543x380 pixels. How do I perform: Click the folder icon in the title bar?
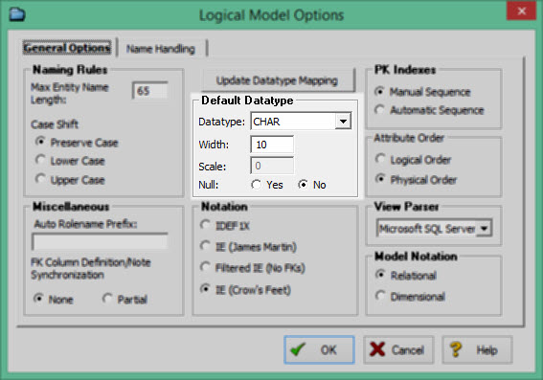pos(17,14)
